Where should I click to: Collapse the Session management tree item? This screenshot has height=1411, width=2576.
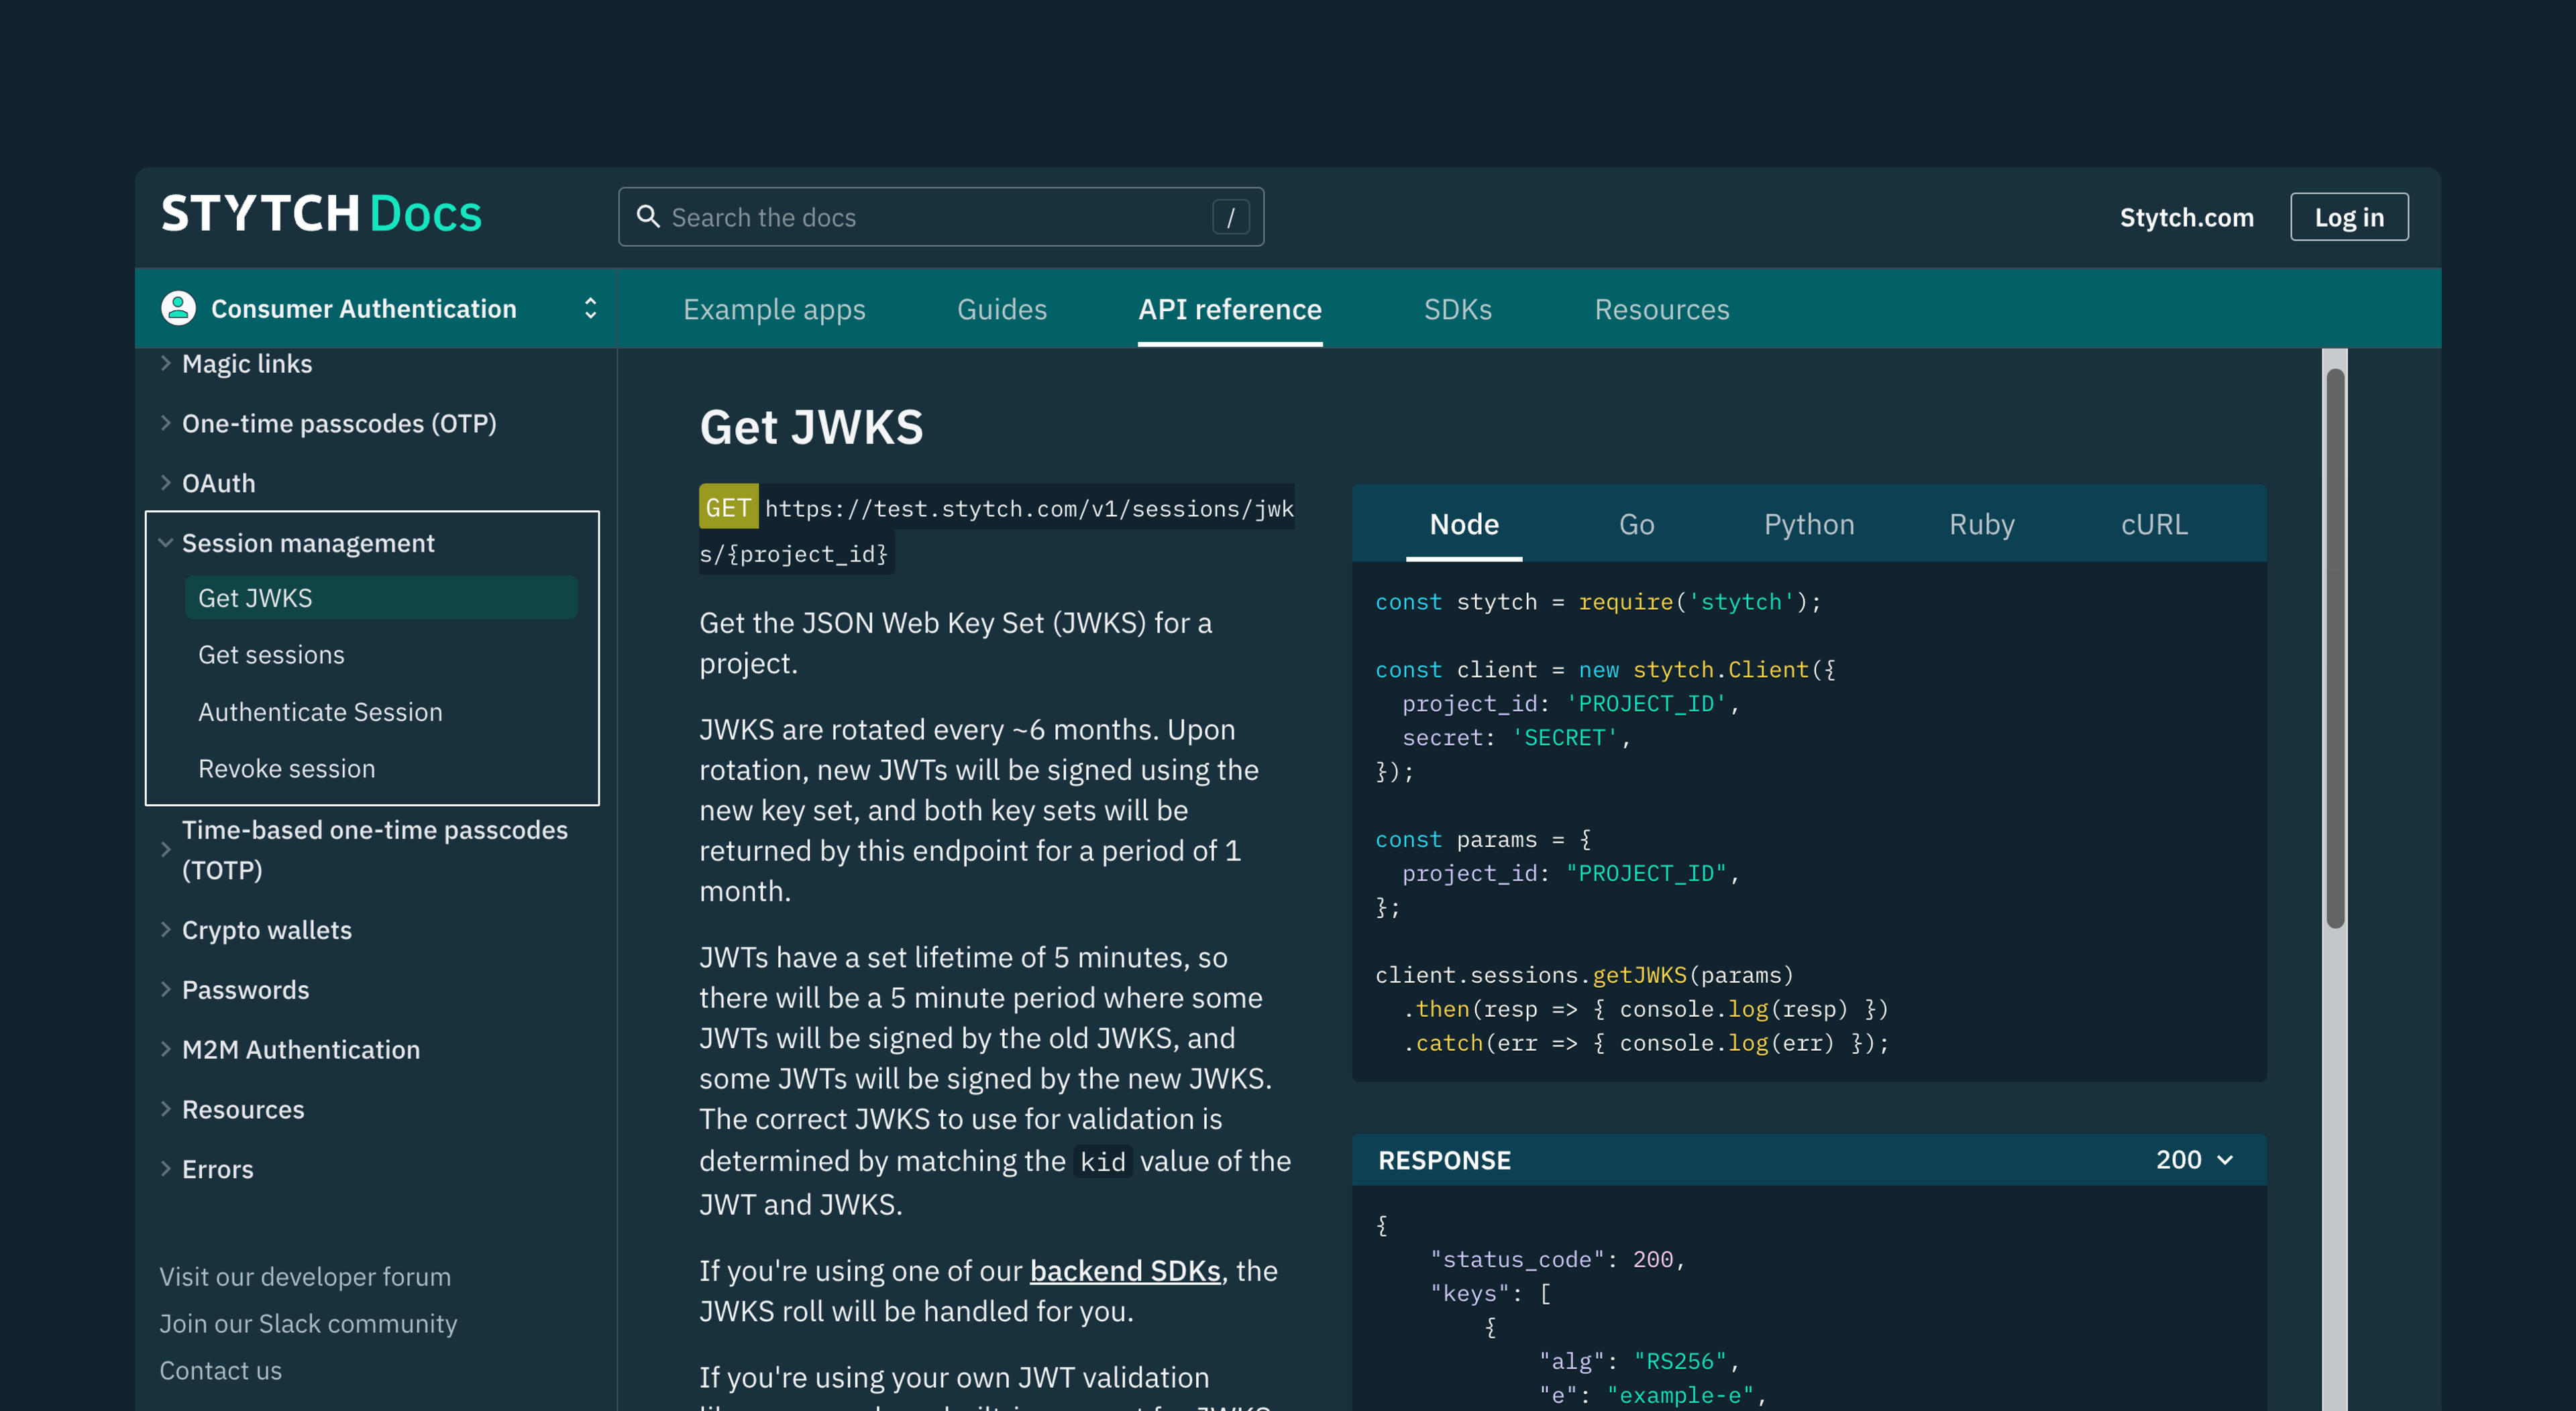tap(164, 542)
